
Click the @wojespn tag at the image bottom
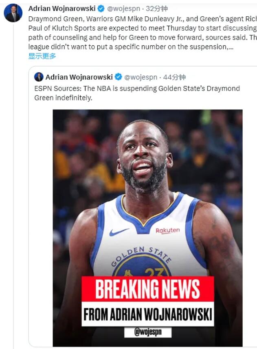click(148, 332)
